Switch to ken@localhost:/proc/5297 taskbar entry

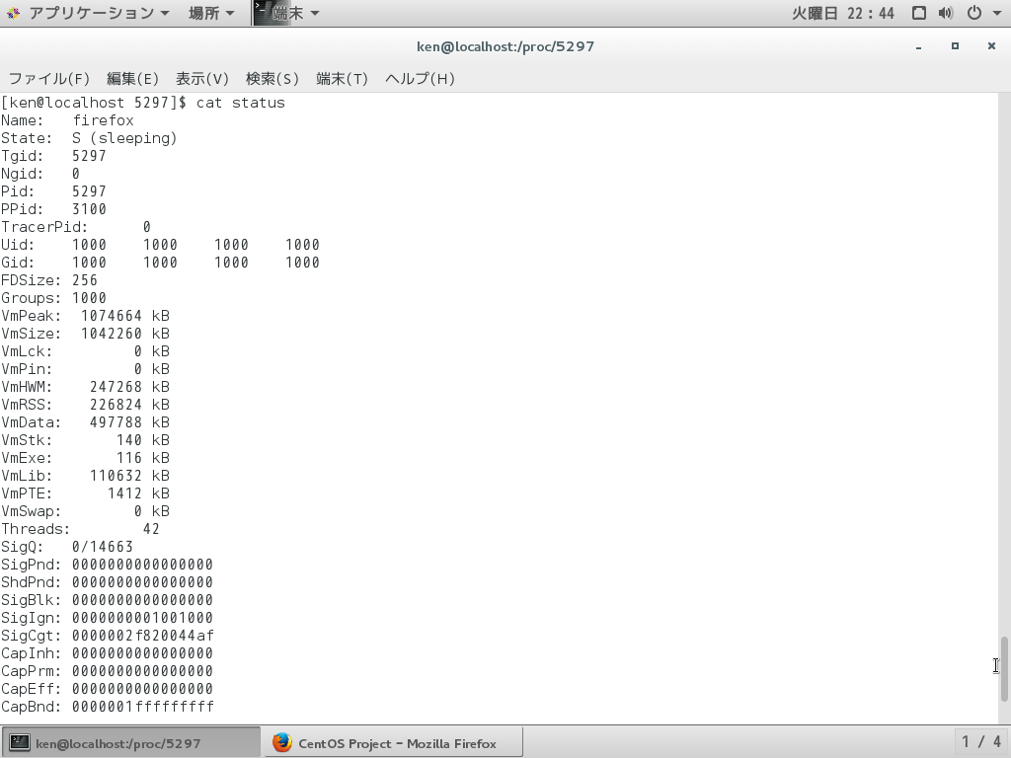coord(131,743)
